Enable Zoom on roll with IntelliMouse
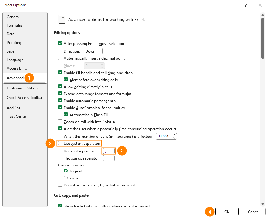The image size is (268, 218). [x=60, y=121]
